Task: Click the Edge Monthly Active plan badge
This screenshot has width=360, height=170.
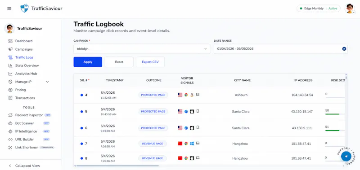Action: click(319, 9)
